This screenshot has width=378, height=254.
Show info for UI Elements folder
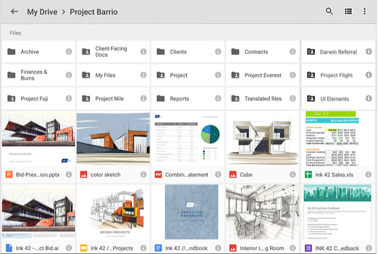pyautogui.click(x=368, y=98)
